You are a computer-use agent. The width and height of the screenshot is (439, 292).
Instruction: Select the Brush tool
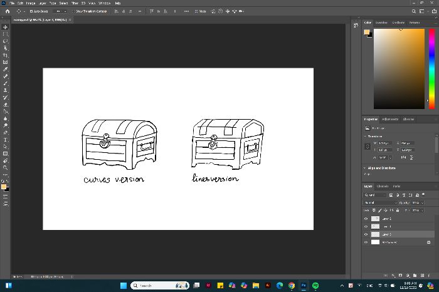5,83
